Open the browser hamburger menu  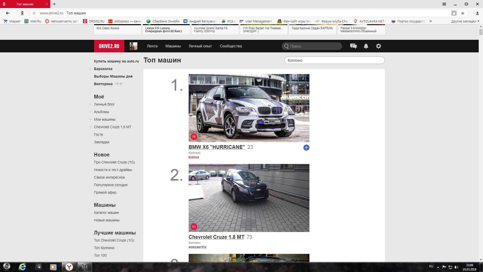tap(444, 4)
